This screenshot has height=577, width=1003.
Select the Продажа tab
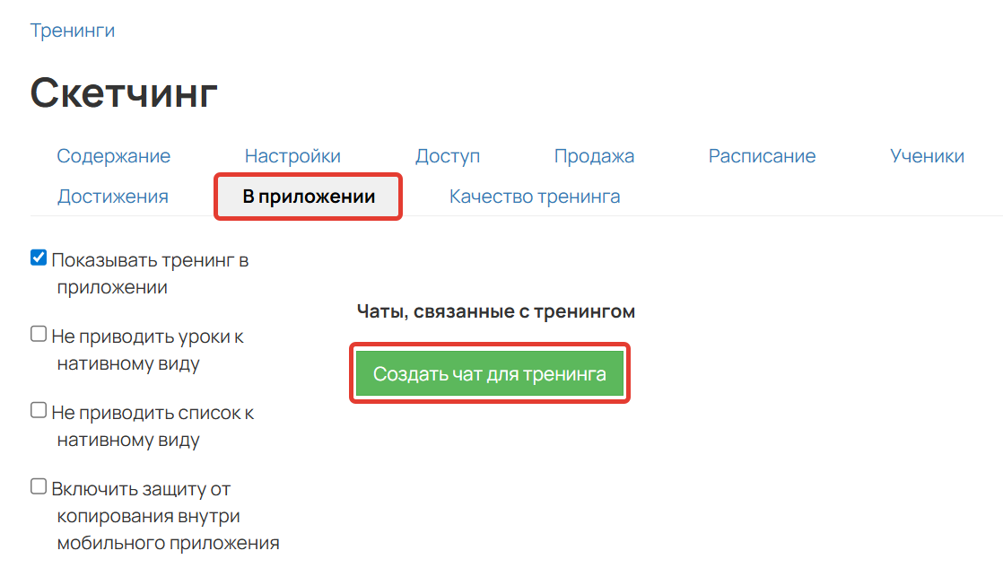pos(594,155)
